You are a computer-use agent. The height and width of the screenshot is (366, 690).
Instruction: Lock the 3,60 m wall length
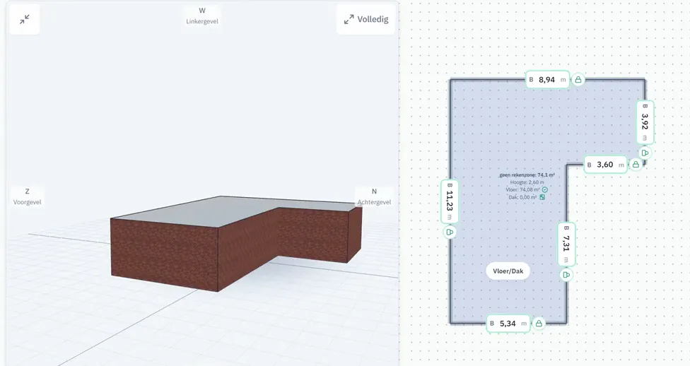point(636,165)
